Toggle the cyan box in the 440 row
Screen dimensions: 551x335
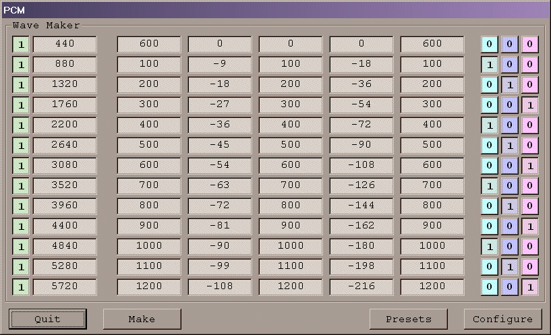(489, 44)
